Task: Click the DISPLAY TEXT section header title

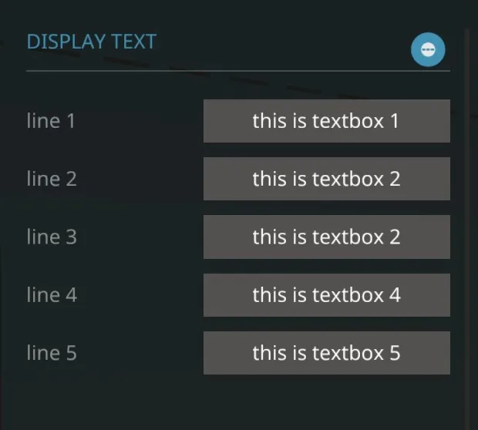Action: 91,42
